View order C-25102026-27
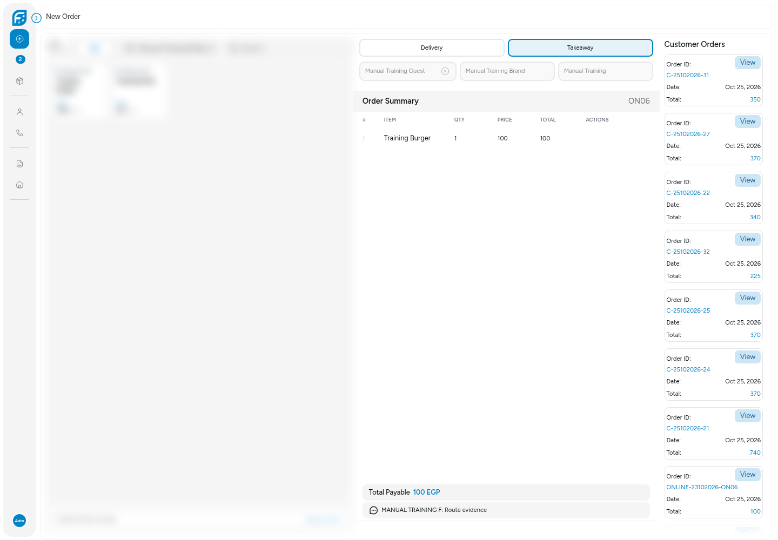The image size is (778, 540). [x=748, y=122]
